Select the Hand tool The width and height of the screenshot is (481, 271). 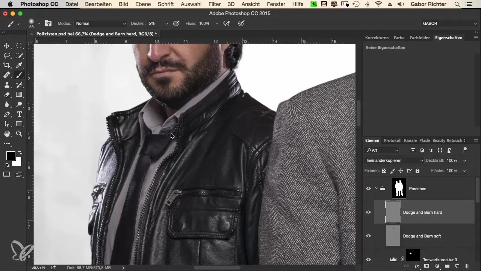click(7, 134)
